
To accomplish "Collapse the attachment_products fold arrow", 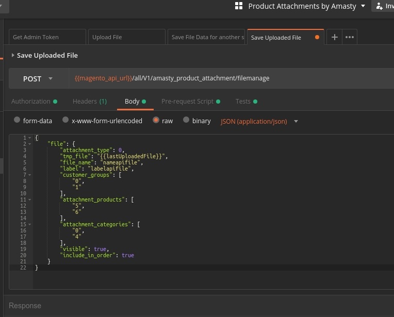I will [30, 199].
